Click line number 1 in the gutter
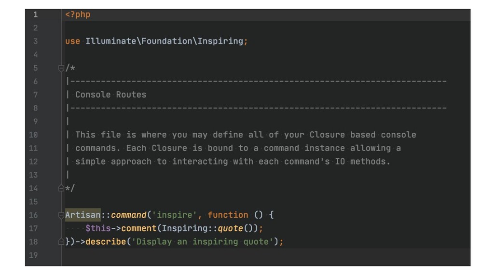This screenshot has width=494, height=278. [x=35, y=14]
